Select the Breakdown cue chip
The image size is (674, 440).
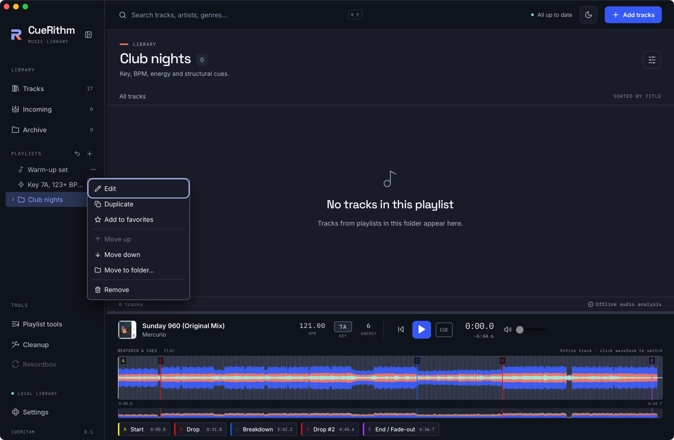pos(264,429)
